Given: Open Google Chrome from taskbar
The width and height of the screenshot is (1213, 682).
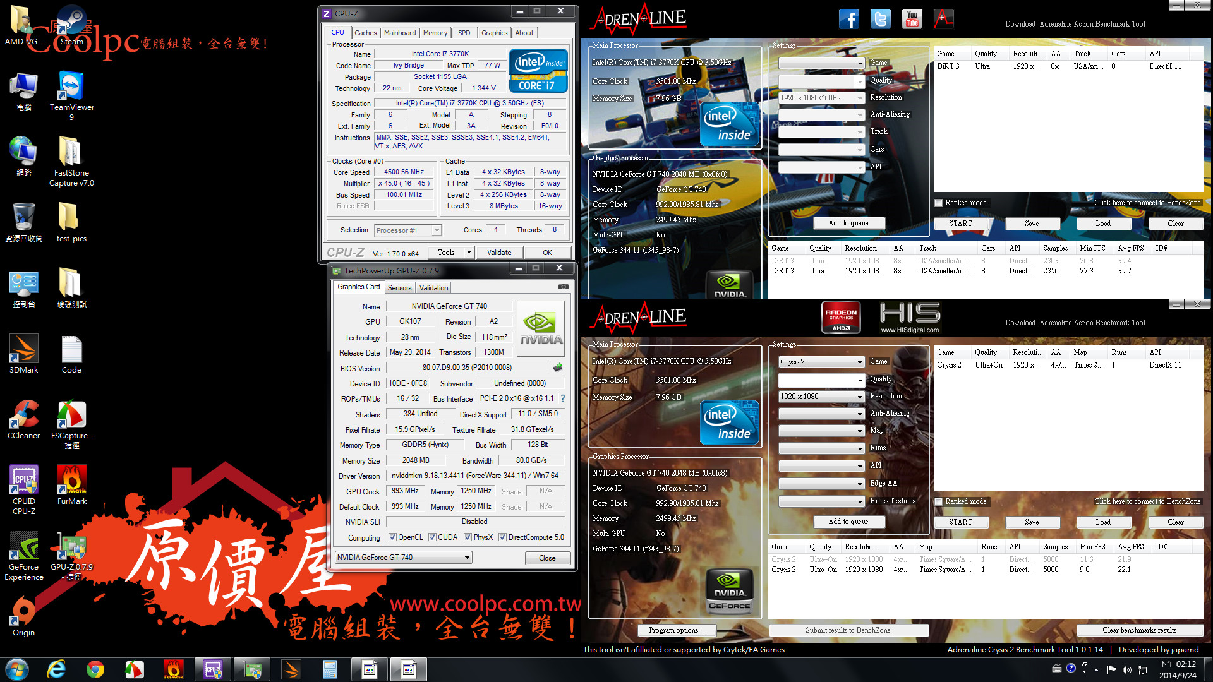Looking at the screenshot, I should click(95, 669).
